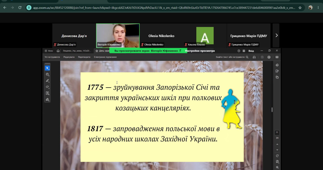Click the microphone site permission icon
Screen dimensions: 323x170
[x=29, y=8]
